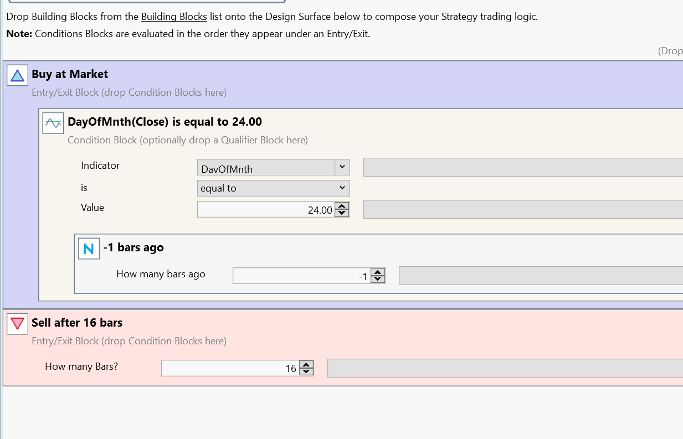Open the Indicator dropdown arrow
Screen dimensions: 683x439
point(342,167)
